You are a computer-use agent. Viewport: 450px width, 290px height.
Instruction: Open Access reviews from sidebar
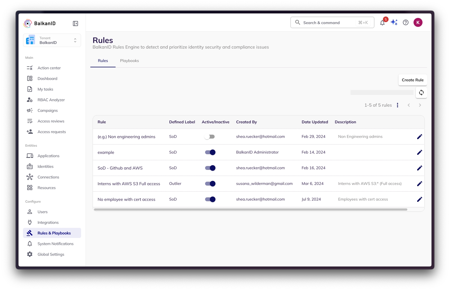pyautogui.click(x=51, y=121)
